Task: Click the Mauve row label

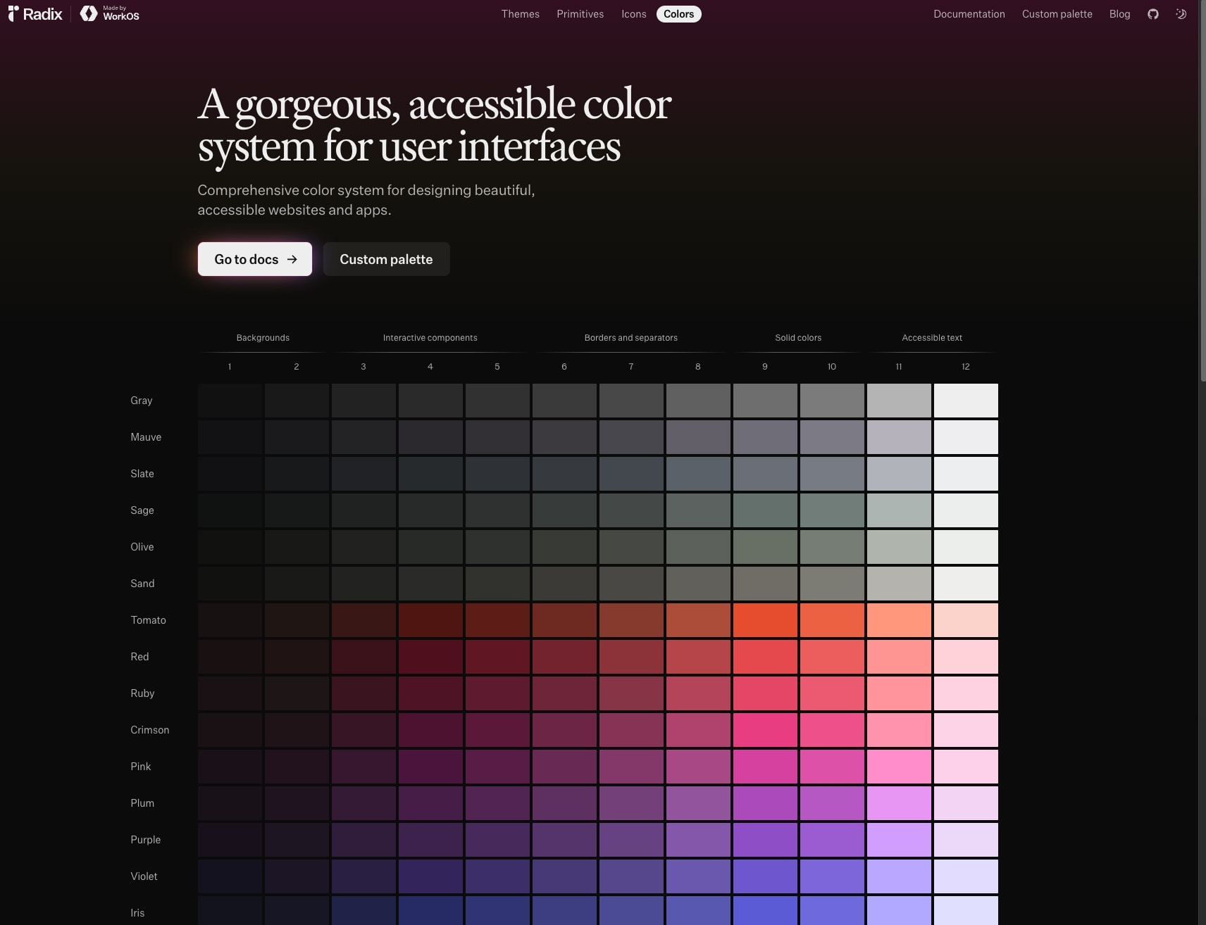Action: [146, 437]
